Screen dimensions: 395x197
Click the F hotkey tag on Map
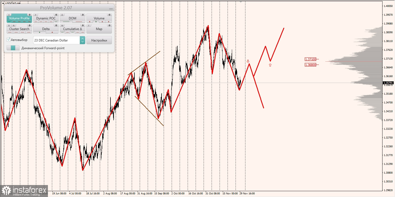(89, 25)
